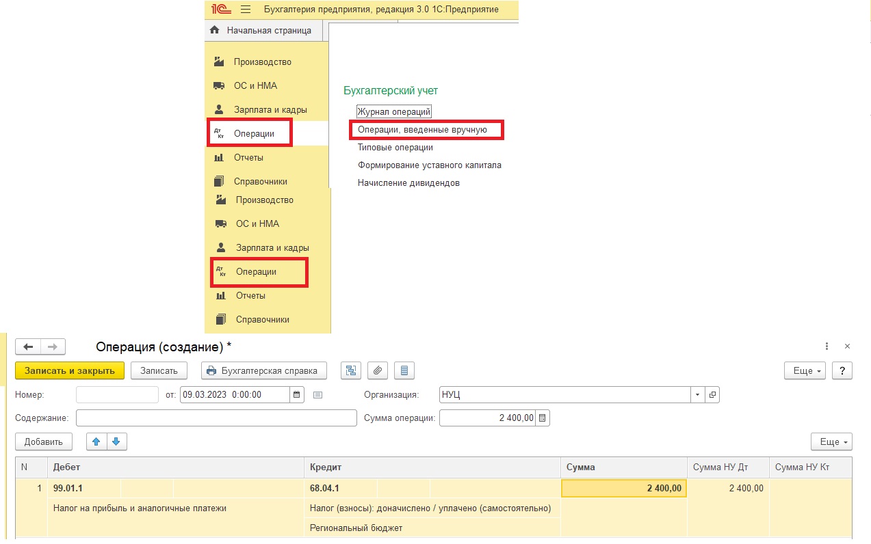Open Справочники in the lower sidebar

pyautogui.click(x=263, y=320)
